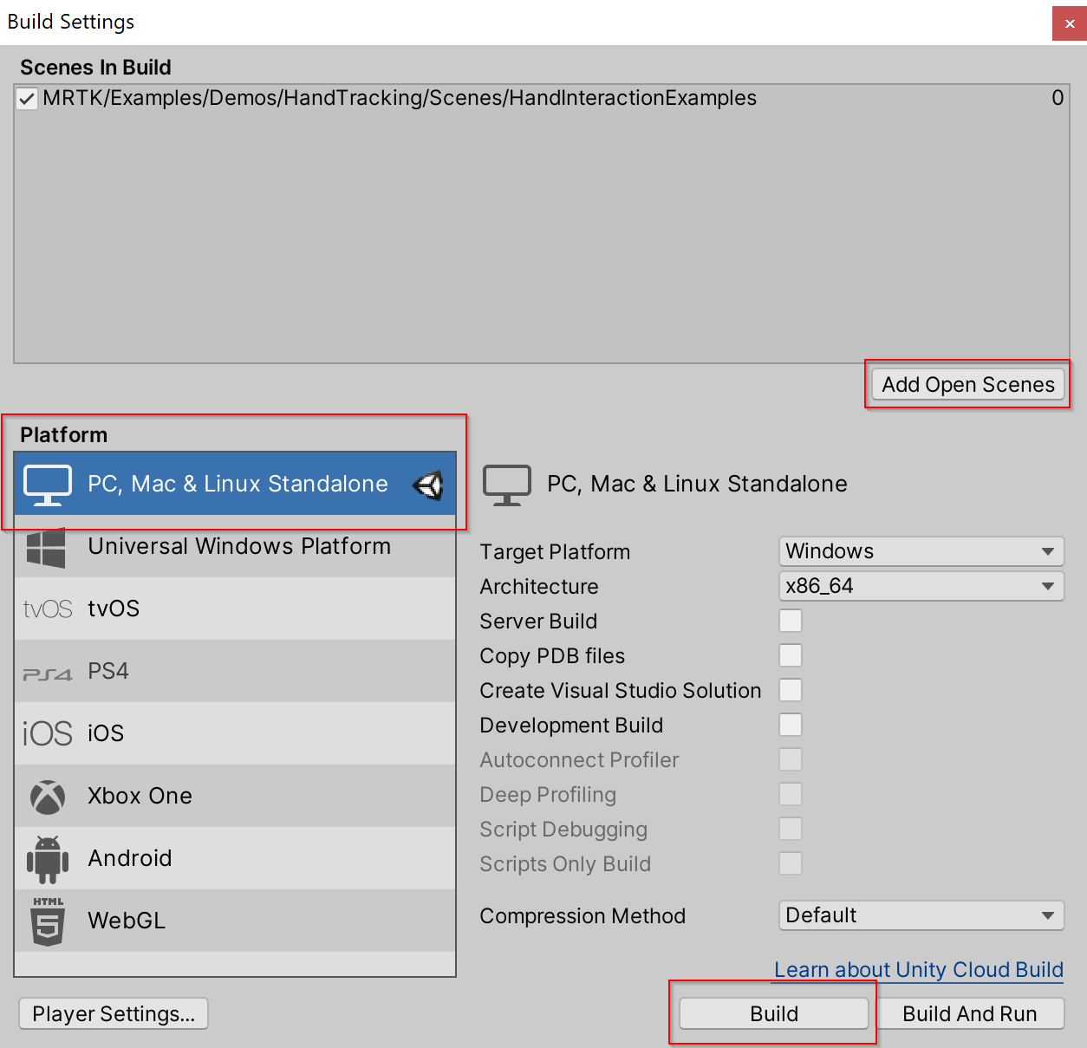The width and height of the screenshot is (1087, 1048).
Task: Open the Target Platform dropdown
Action: [921, 551]
